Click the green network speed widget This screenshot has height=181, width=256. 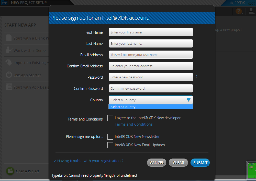pyautogui.click(x=251, y=170)
